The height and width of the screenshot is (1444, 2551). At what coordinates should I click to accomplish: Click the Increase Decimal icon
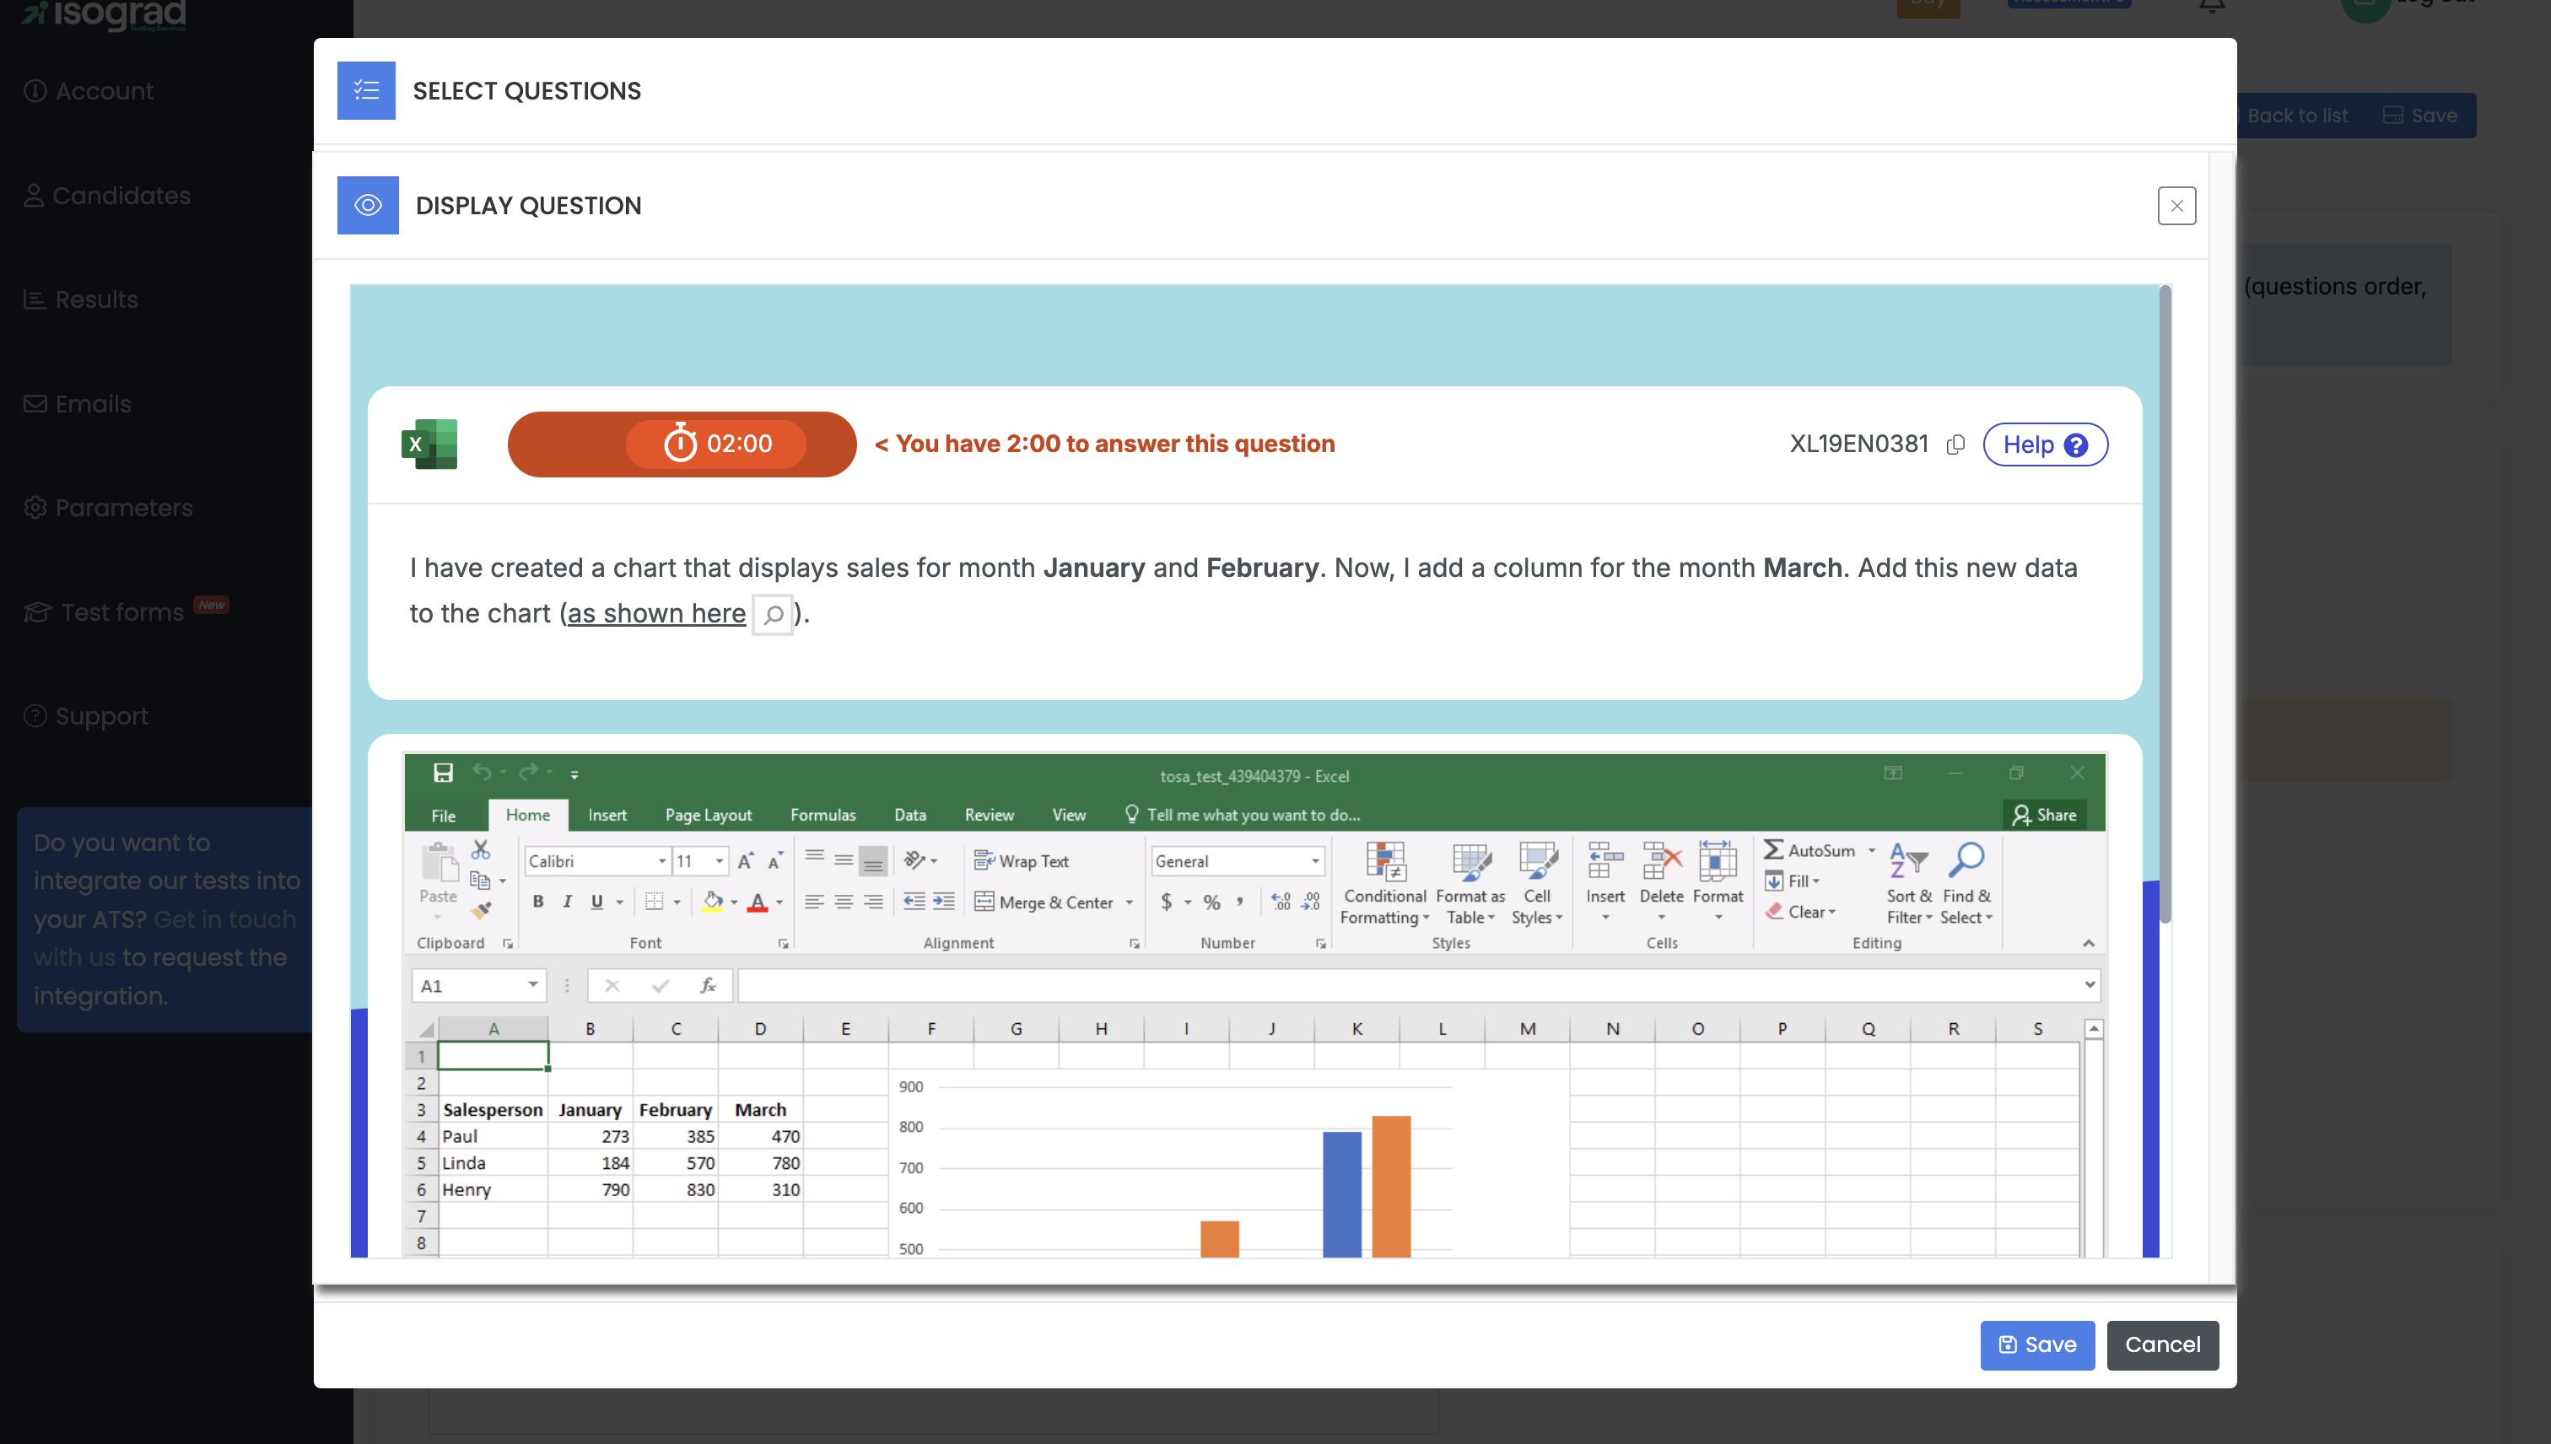(x=1281, y=902)
